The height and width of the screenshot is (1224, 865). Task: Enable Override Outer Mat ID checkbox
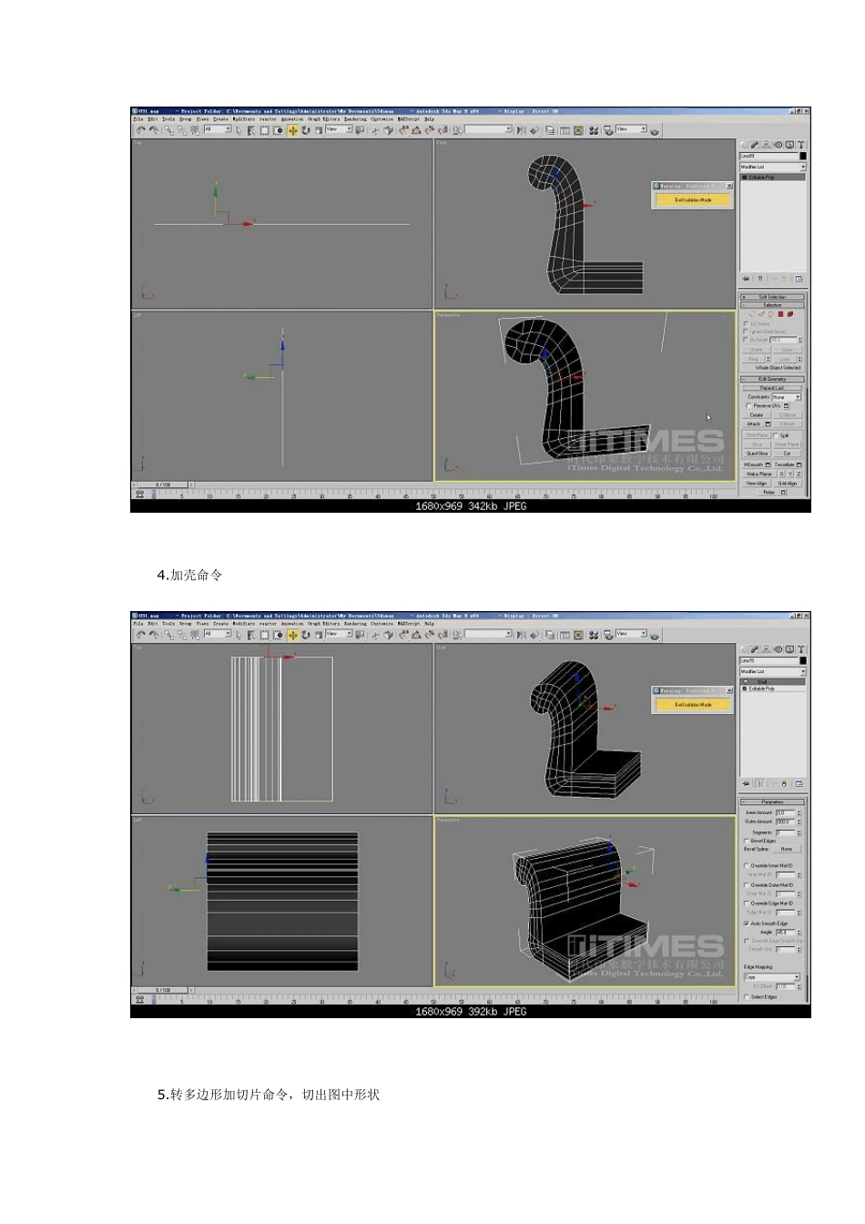(x=747, y=885)
